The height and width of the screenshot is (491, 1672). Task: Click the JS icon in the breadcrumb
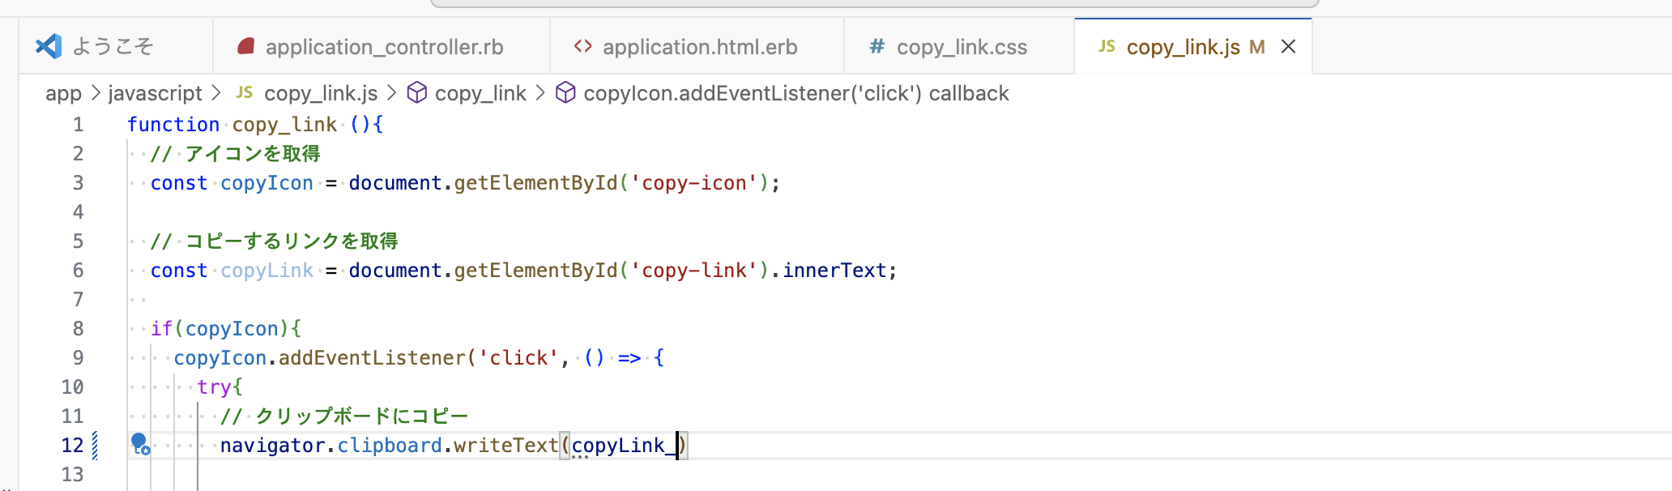pos(245,92)
